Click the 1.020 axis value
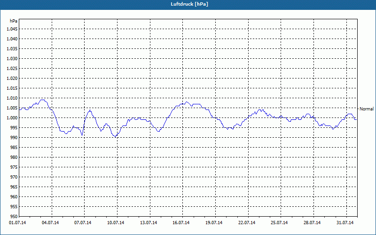The height and width of the screenshot is (235, 376). pyautogui.click(x=12, y=78)
